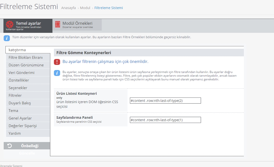274x167 pixels.
Task: Open the Temel ayarlar tab
Action: tap(28, 26)
